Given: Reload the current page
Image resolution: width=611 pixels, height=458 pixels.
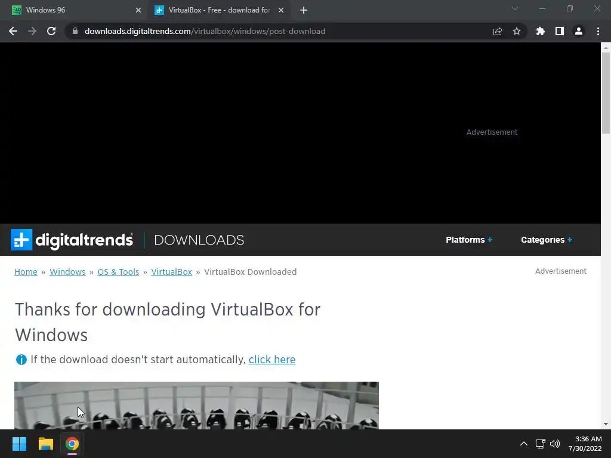Looking at the screenshot, I should click(51, 31).
